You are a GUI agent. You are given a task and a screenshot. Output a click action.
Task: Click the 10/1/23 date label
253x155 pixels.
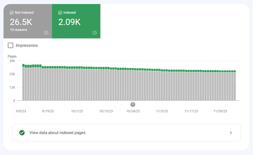point(77,111)
